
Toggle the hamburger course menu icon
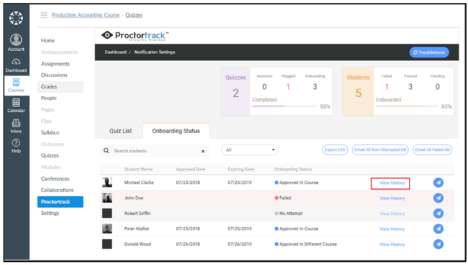point(44,15)
